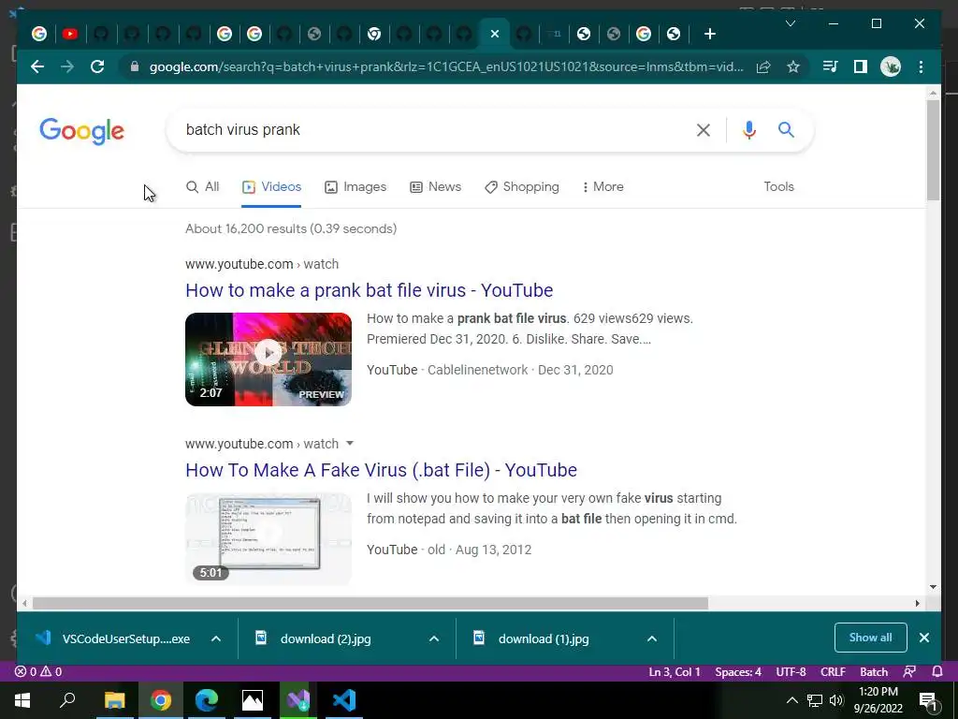Change UTF-8 encoding in VS Code status bar
958x719 pixels.
(x=791, y=672)
